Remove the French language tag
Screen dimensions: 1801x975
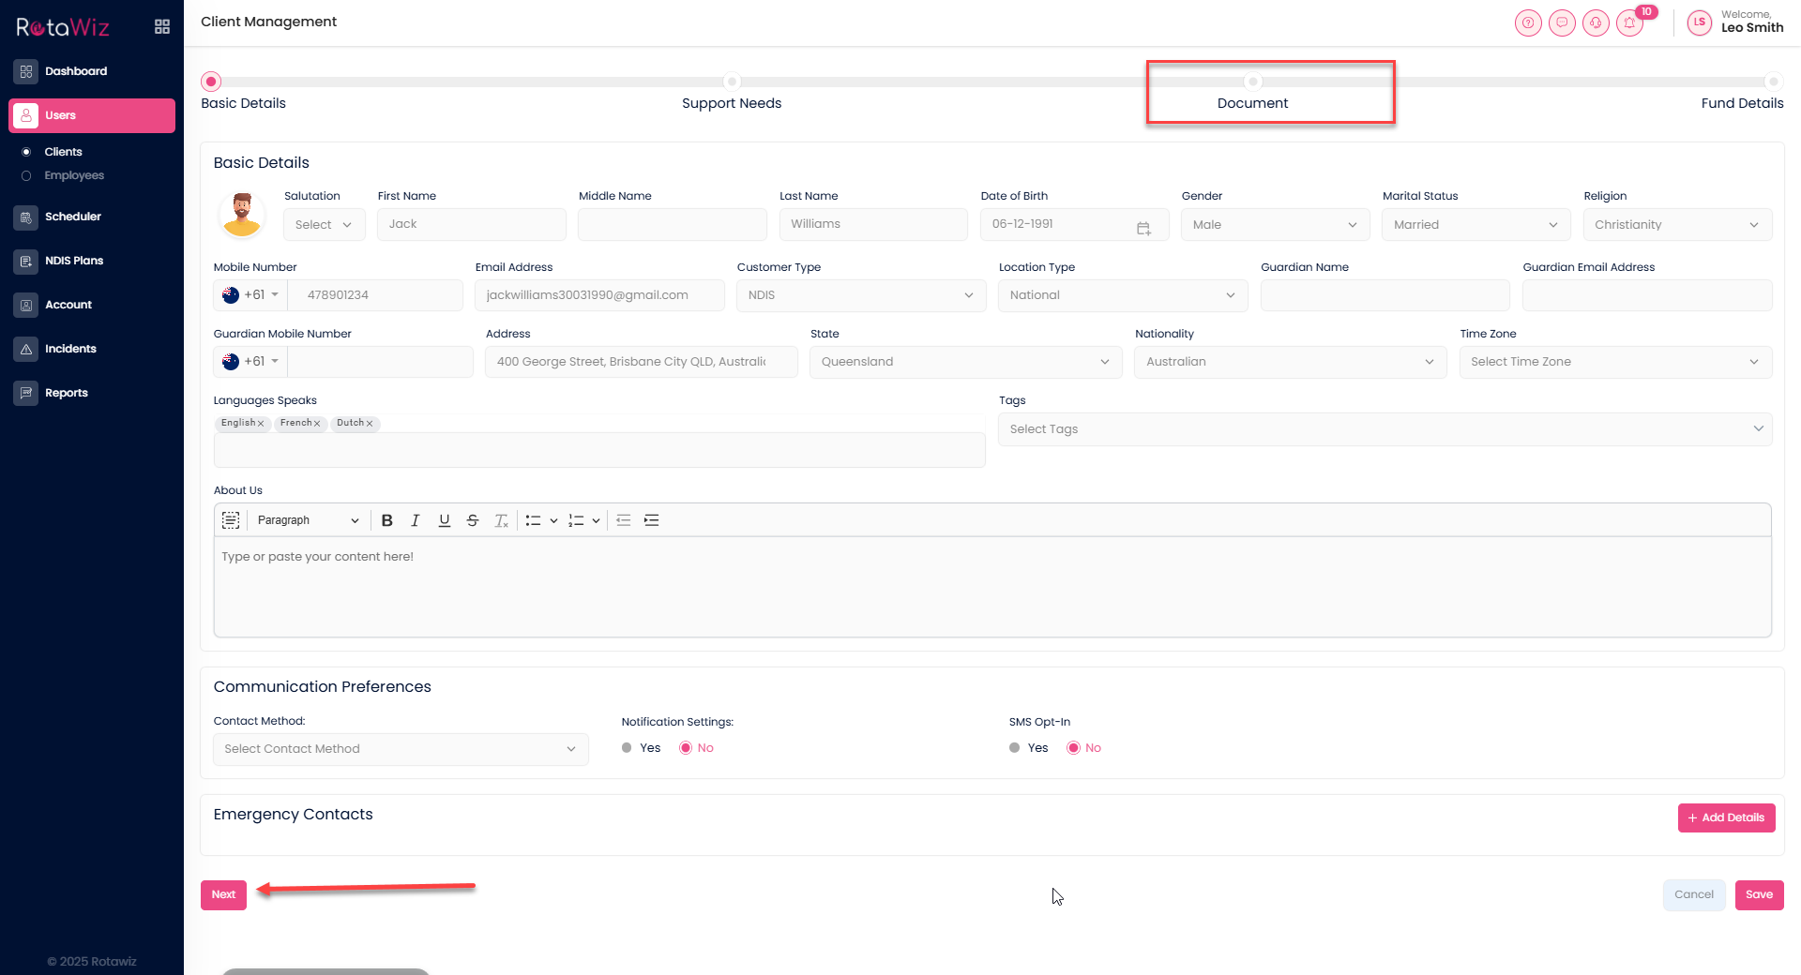coord(317,424)
